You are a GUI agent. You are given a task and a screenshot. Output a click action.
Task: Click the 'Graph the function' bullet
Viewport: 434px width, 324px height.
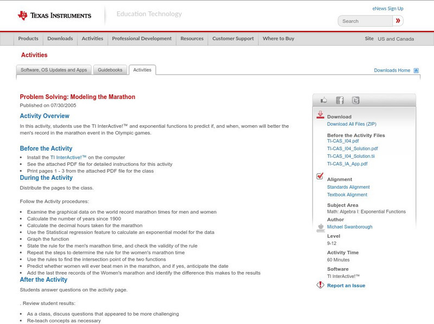tap(48, 239)
